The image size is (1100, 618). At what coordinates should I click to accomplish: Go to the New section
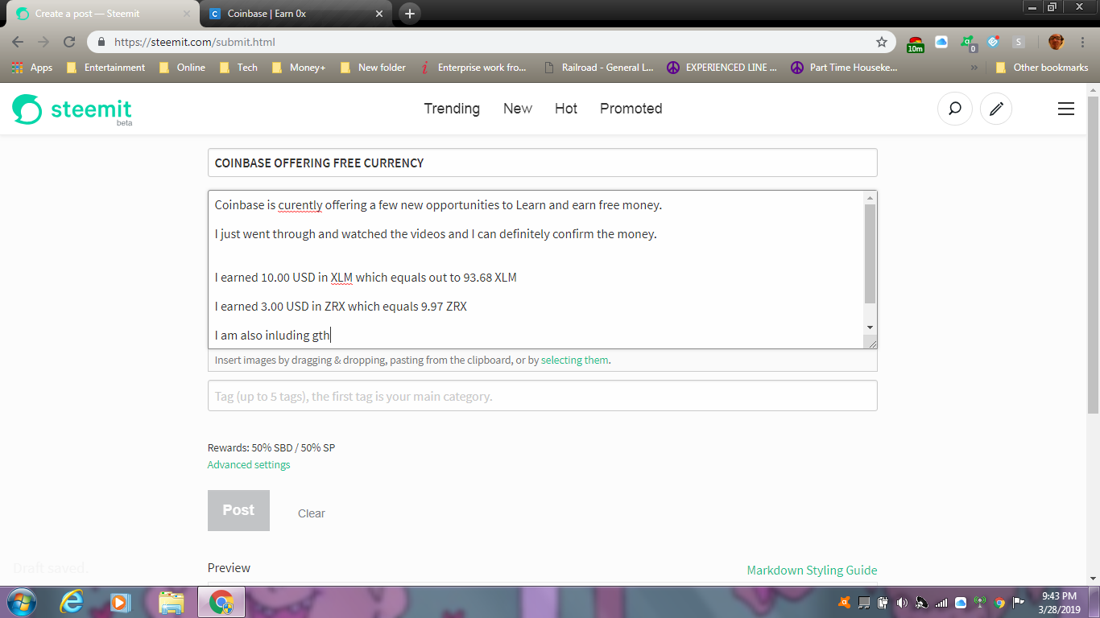(x=518, y=109)
